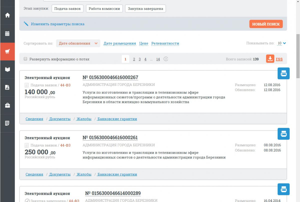Toggle the Подача заявок stage filter
This screenshot has width=300, height=202.
[x=67, y=9]
